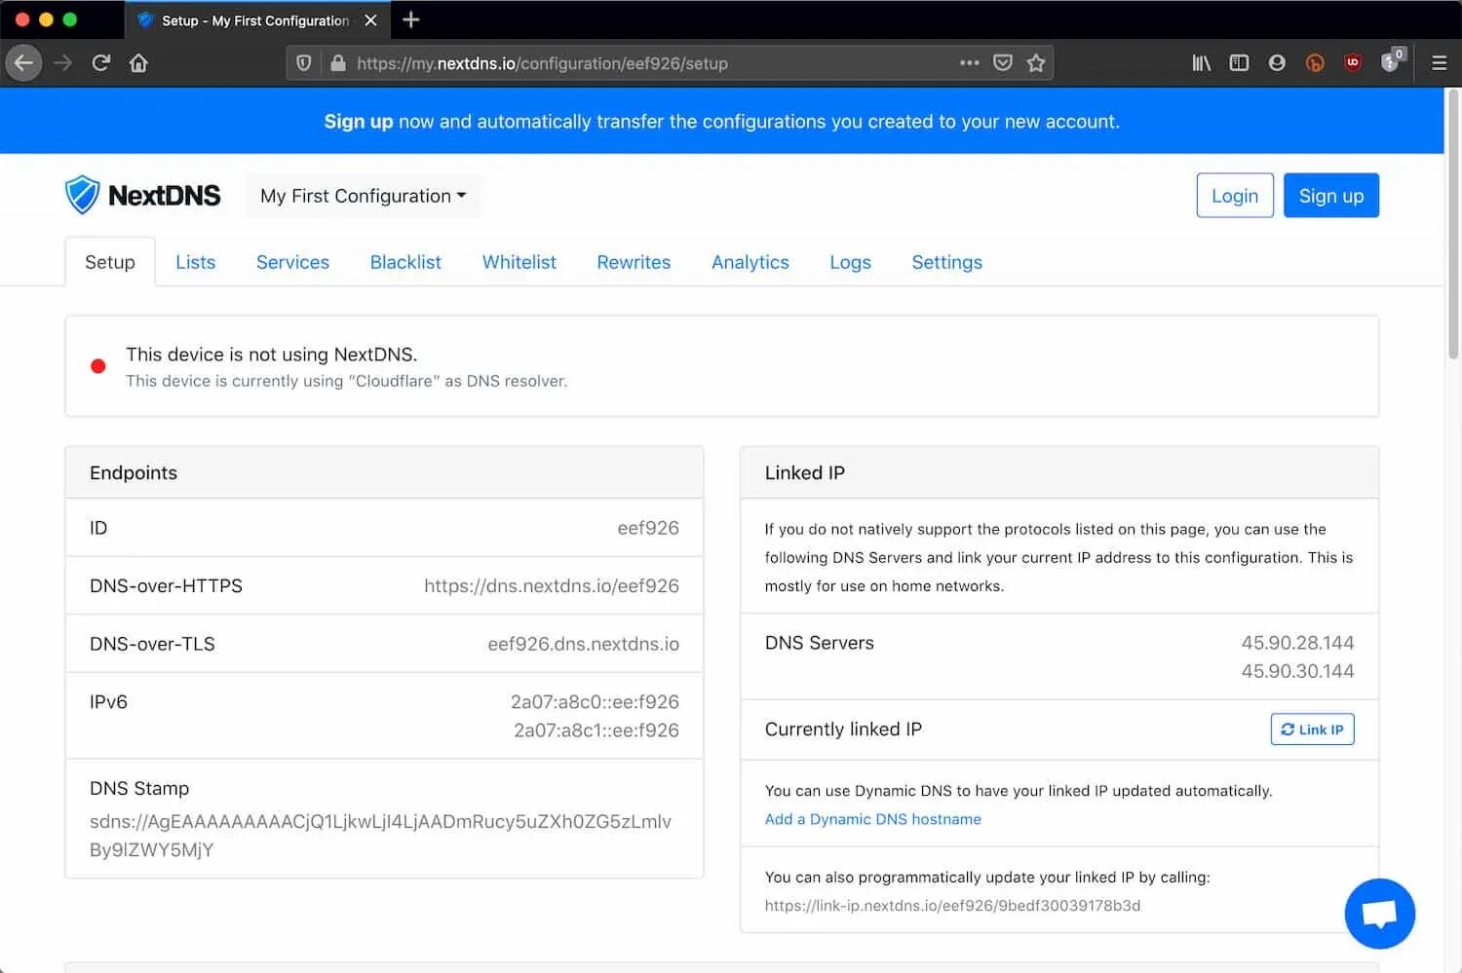The image size is (1462, 973).
Task: Focus the URL address bar
Action: [643, 63]
